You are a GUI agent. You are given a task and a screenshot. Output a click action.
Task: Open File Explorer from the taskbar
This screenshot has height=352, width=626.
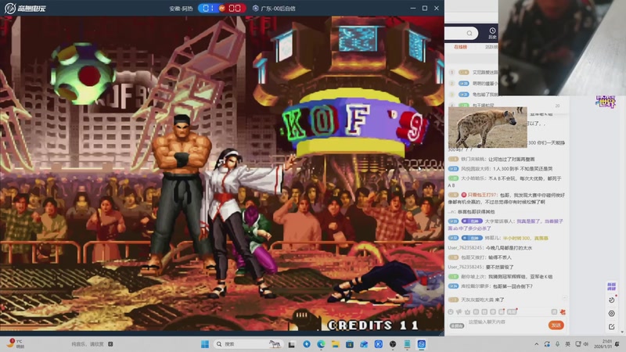coord(336,344)
